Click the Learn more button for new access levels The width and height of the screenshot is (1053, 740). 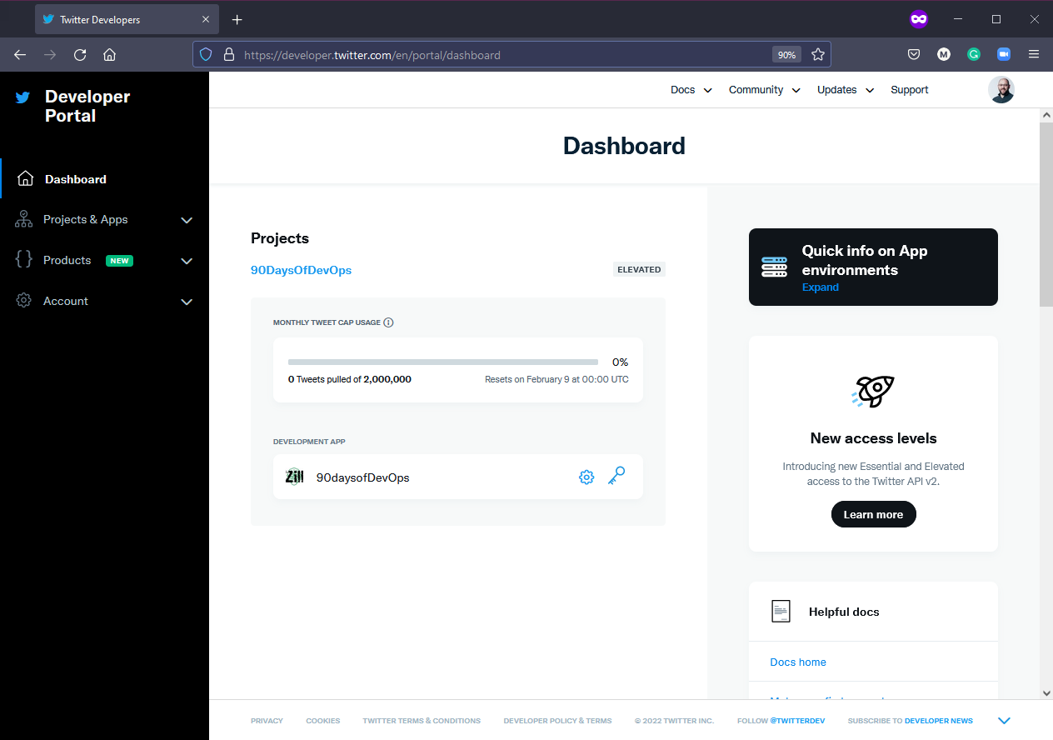873,514
